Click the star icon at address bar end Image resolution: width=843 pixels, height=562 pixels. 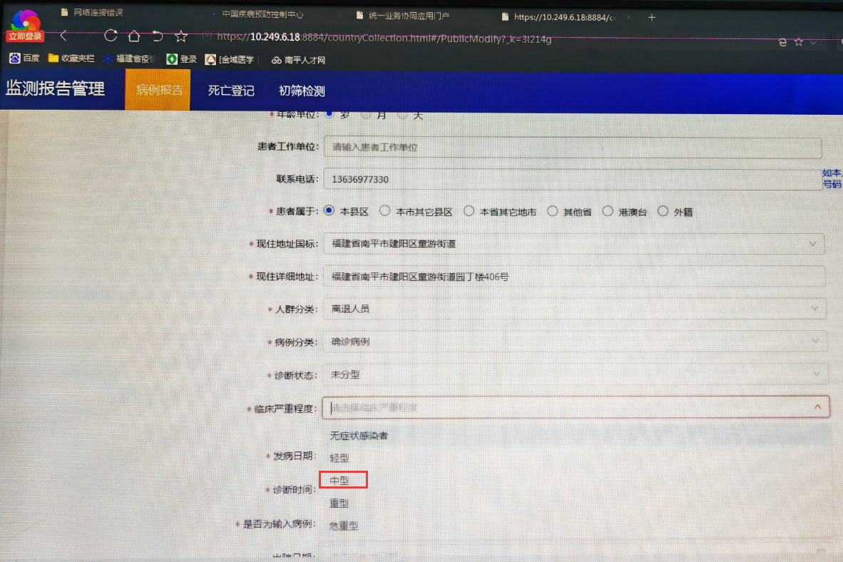point(798,42)
